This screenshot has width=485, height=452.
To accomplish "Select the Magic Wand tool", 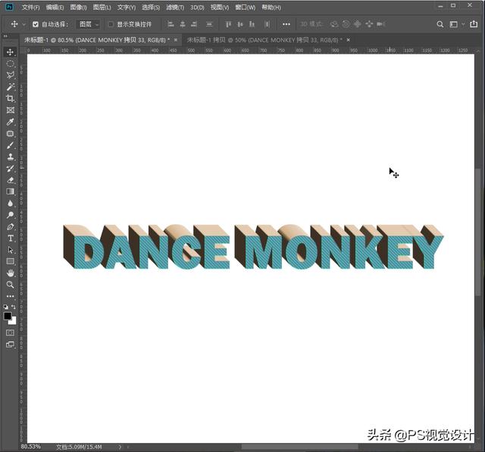I will tap(10, 87).
